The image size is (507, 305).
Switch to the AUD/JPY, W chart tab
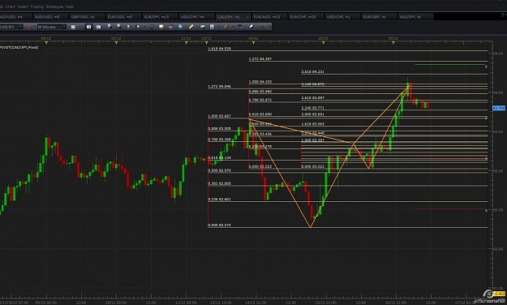[x=415, y=17]
